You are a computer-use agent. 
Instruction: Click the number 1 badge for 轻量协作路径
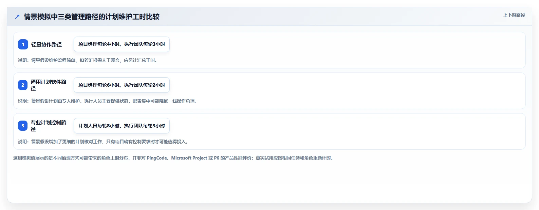pos(23,44)
